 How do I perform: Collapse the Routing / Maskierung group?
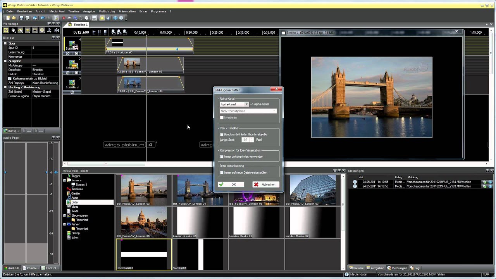coord(5,87)
